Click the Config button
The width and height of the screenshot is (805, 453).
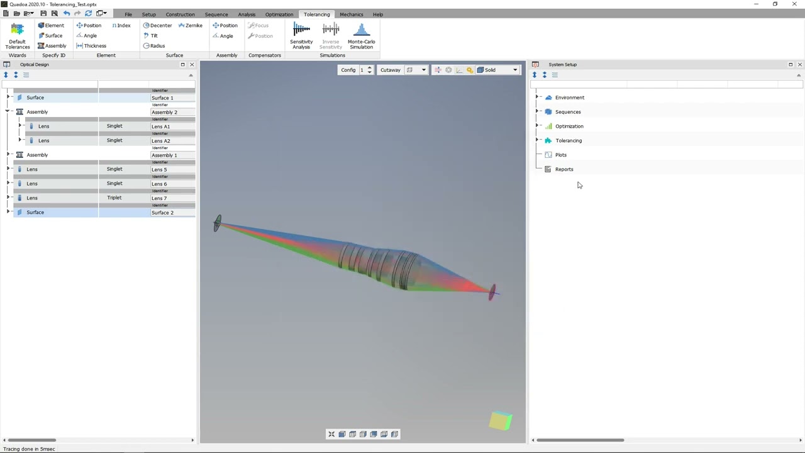pyautogui.click(x=348, y=70)
